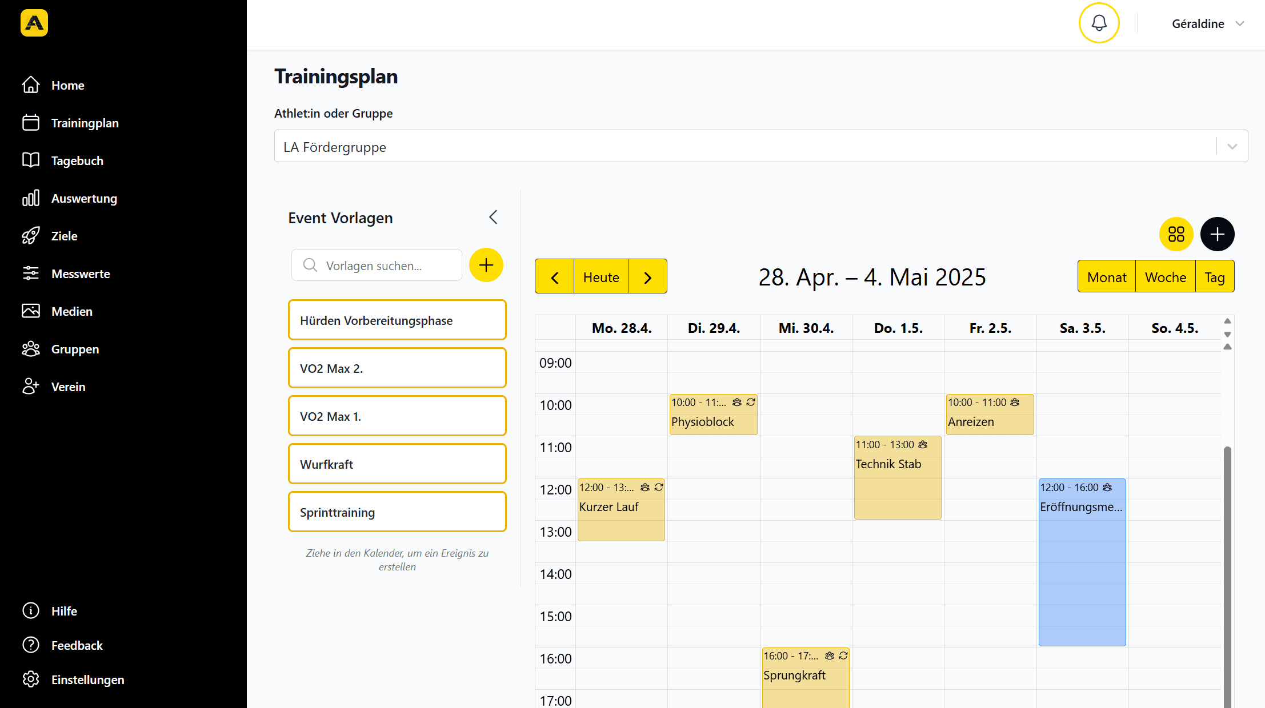Open the Medien image icon

click(31, 311)
